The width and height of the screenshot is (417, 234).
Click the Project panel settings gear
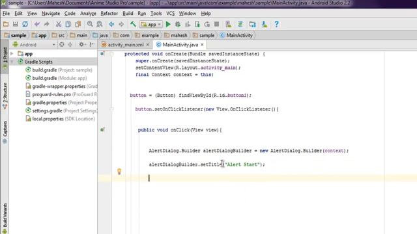[x=81, y=45]
